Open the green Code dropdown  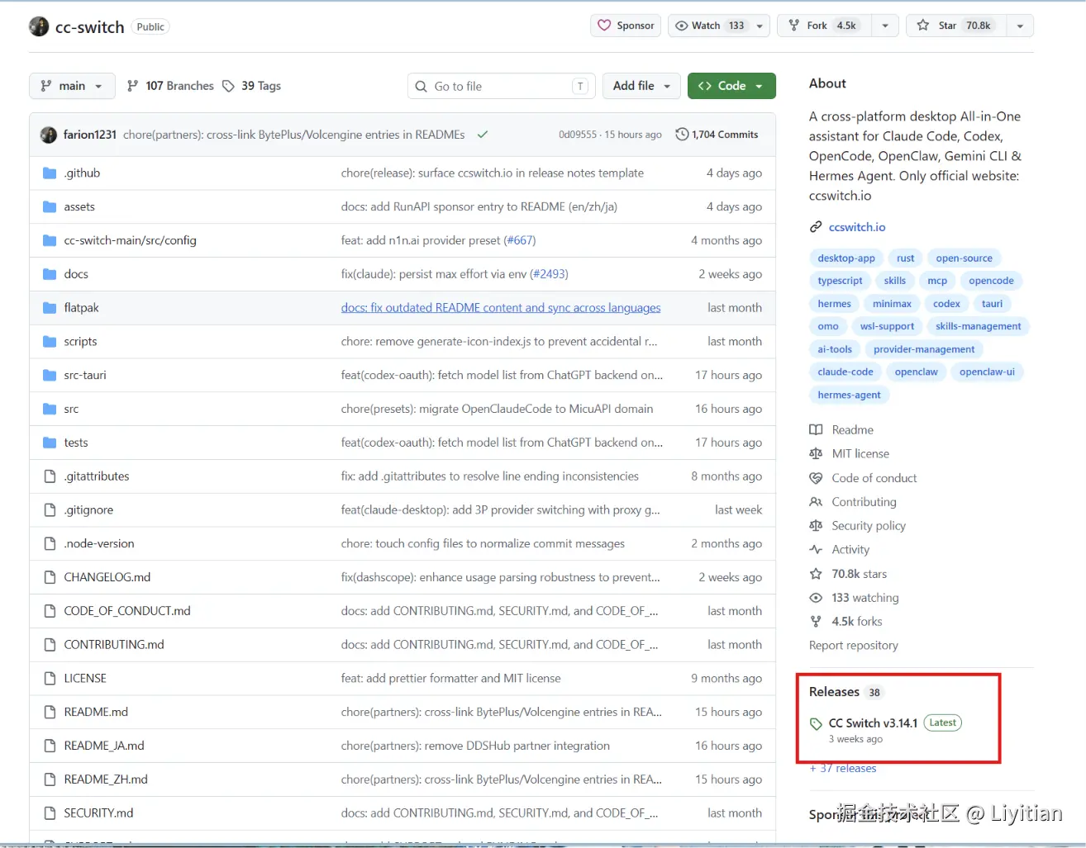[x=731, y=86]
